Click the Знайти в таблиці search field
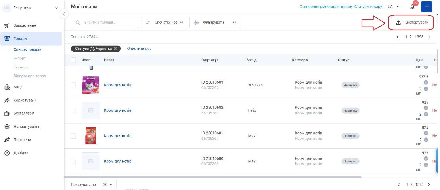 [x=105, y=23]
